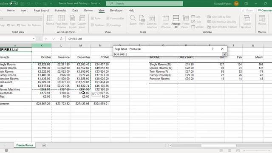The height and width of the screenshot is (153, 272).
Task: Close the Page Setup Print area dialog
Action: pyautogui.click(x=222, y=49)
